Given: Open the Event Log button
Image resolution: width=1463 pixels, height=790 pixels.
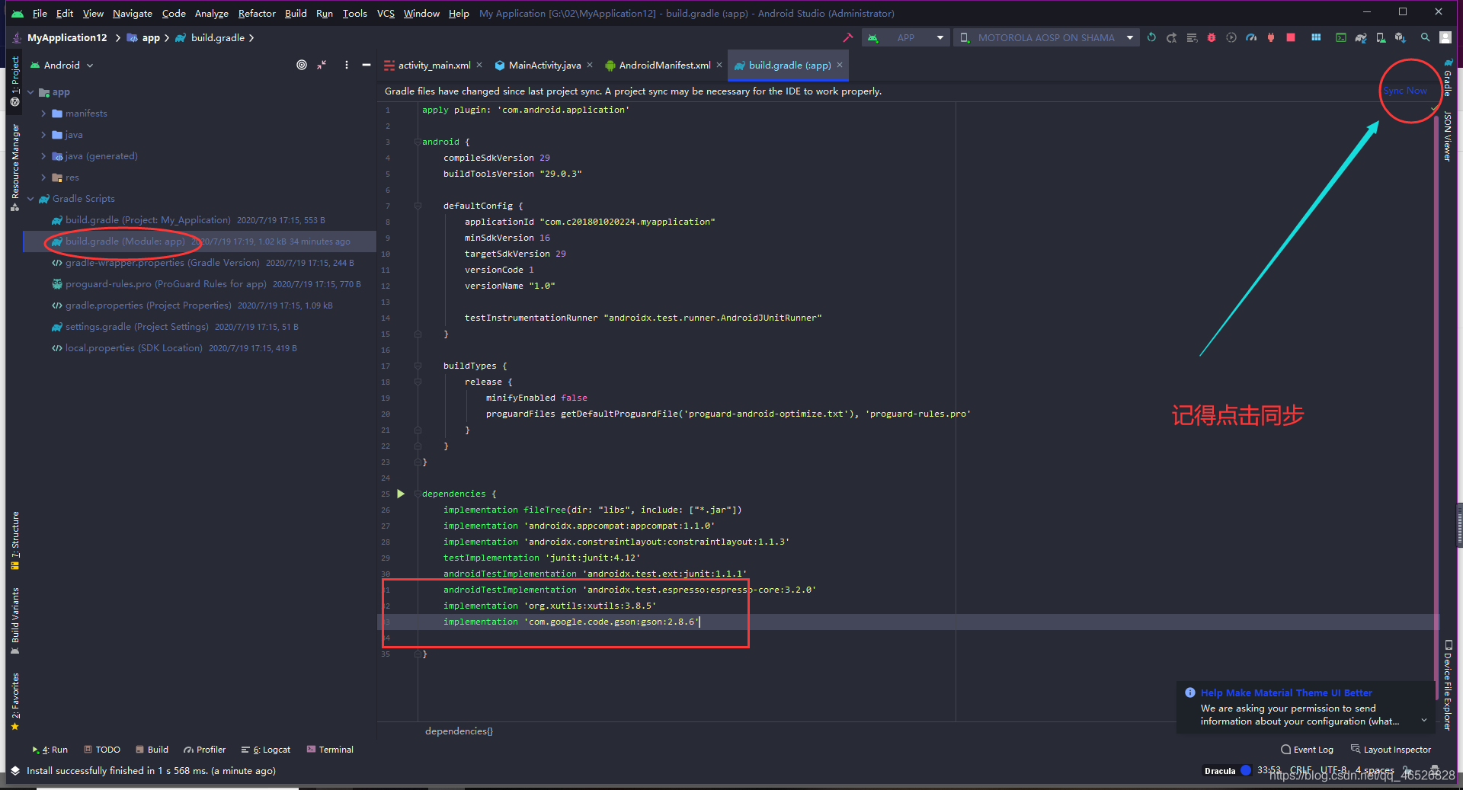Looking at the screenshot, I should [x=1307, y=750].
